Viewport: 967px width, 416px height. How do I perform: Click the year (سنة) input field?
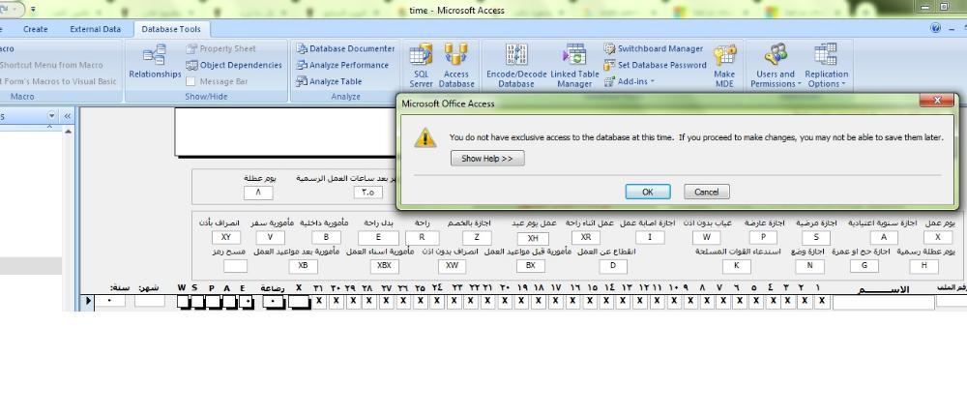[x=110, y=301]
